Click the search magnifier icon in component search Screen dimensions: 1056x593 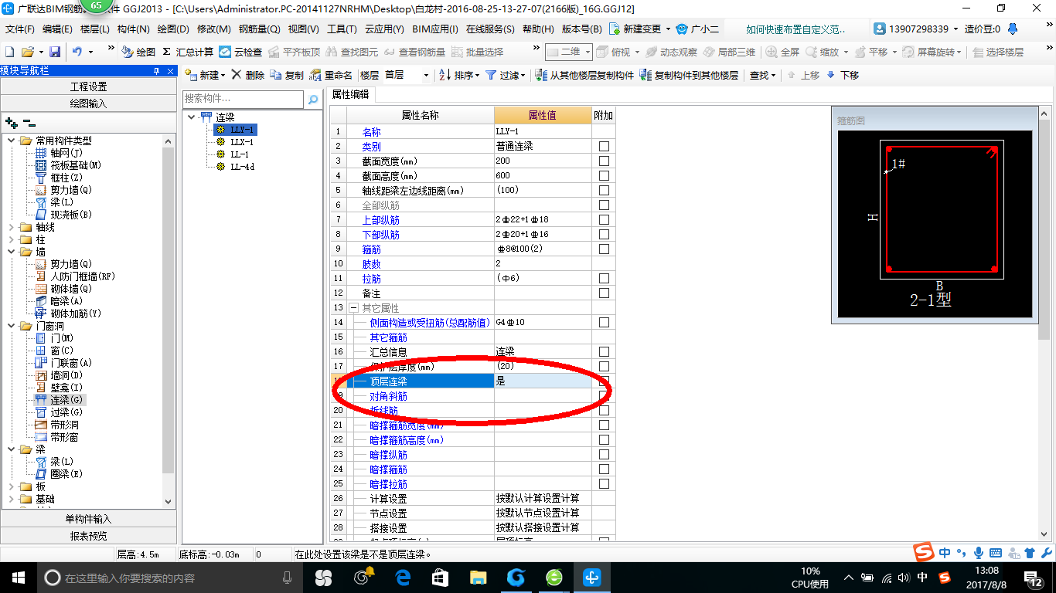(313, 100)
